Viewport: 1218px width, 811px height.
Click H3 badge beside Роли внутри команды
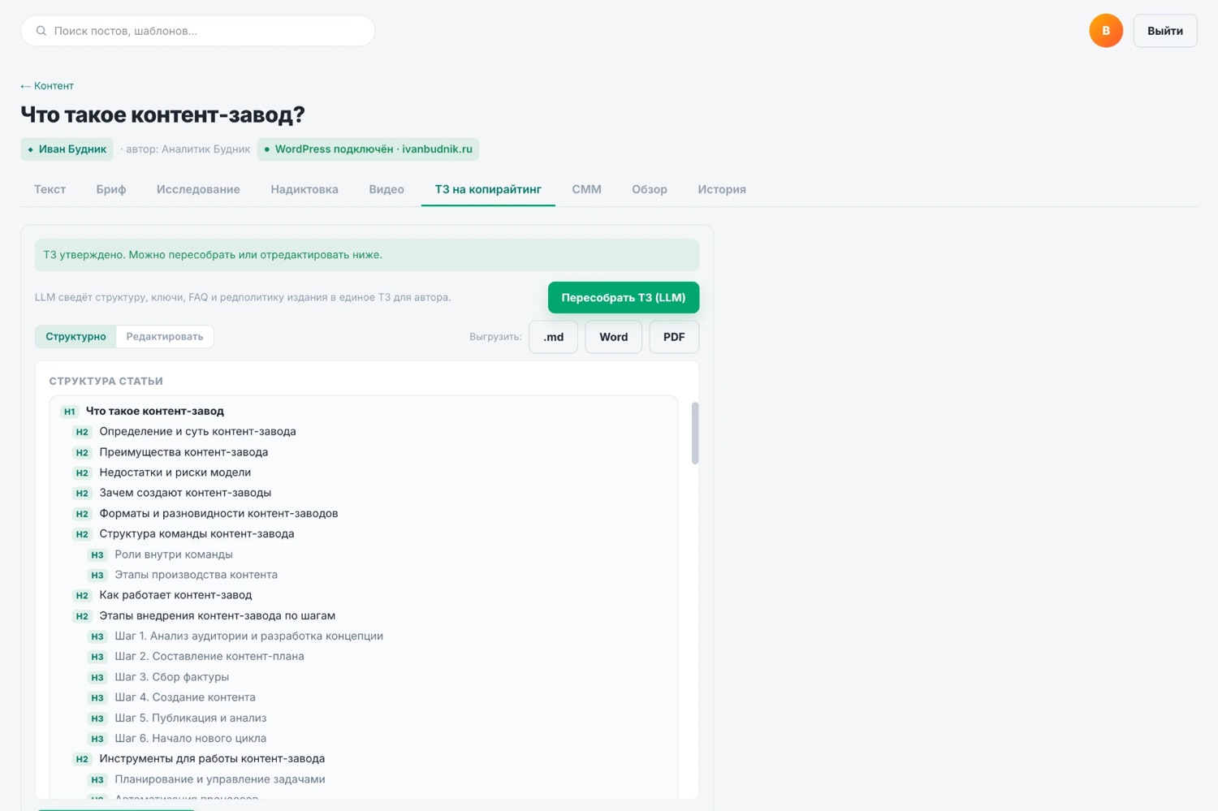pyautogui.click(x=97, y=554)
